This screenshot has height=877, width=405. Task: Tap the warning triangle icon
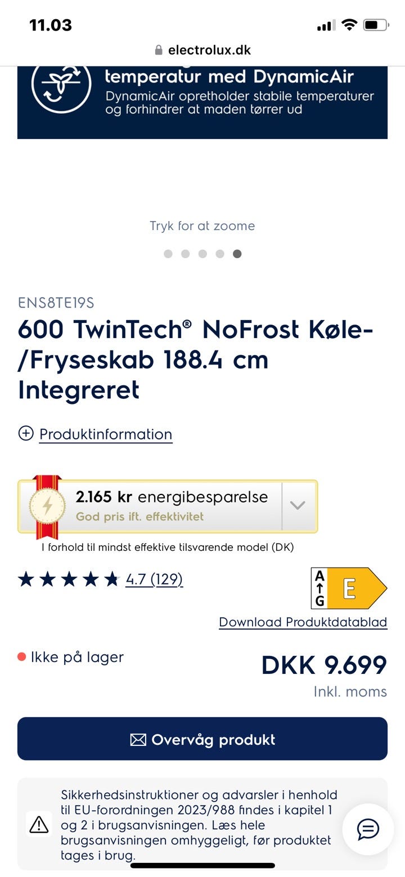point(39,825)
